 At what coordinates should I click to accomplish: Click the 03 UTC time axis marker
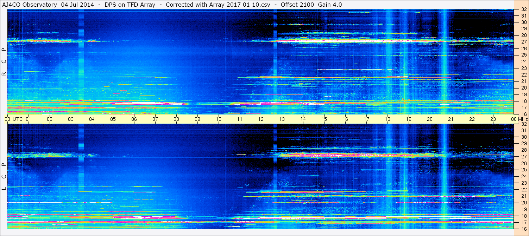pos(71,119)
